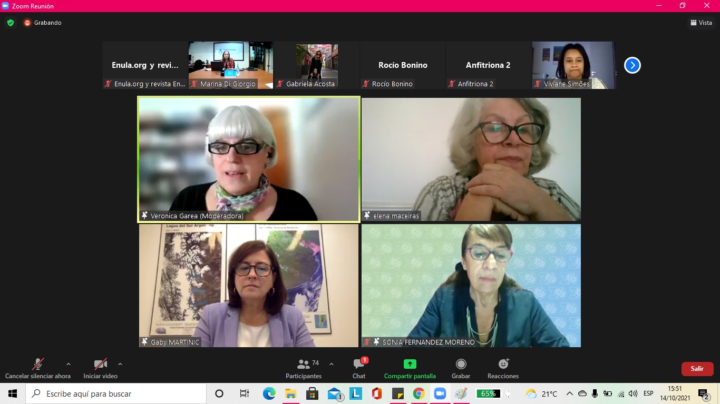The image size is (720, 404).
Task: Click the battery 65% indicator
Action: [x=488, y=393]
